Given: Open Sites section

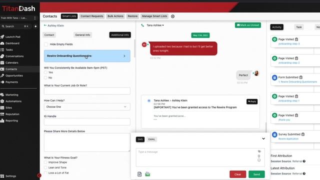Looking at the screenshot, I should click(8, 108).
